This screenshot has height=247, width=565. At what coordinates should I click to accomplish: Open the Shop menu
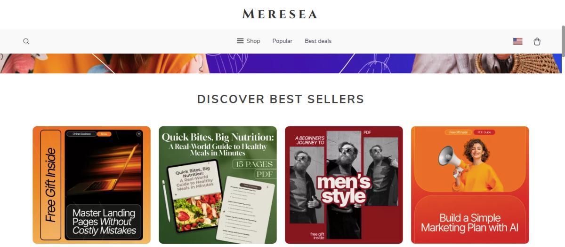tap(249, 41)
